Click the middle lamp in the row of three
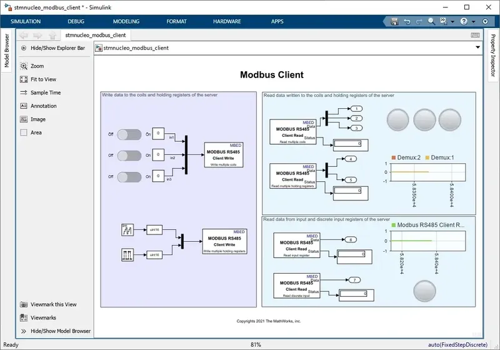This screenshot has height=350, width=500. [424, 120]
